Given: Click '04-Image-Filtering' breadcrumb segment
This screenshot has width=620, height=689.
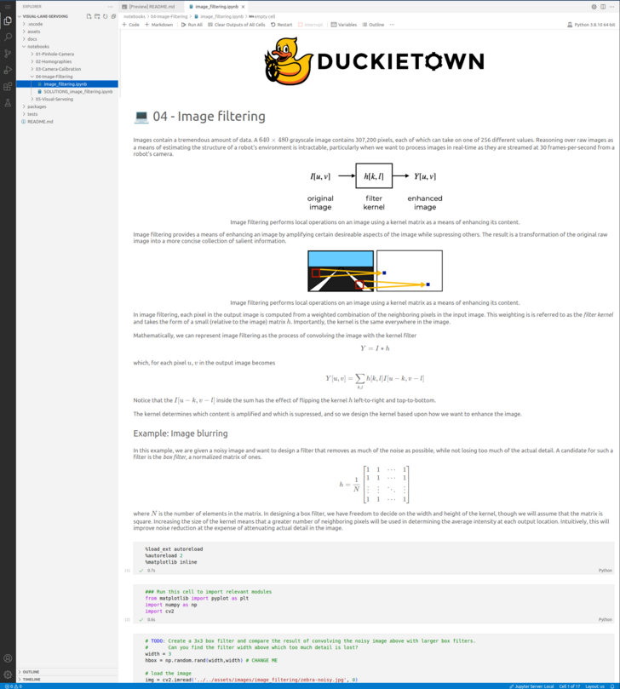Looking at the screenshot, I should point(169,16).
